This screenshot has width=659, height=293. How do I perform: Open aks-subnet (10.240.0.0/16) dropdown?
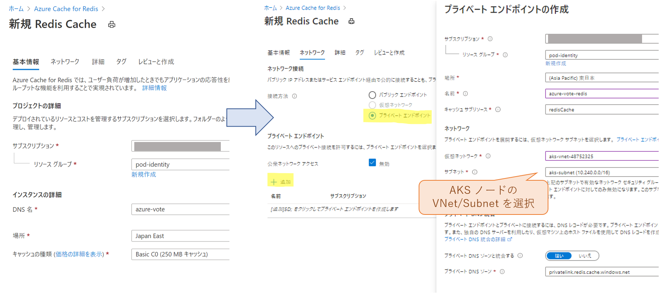coord(602,172)
